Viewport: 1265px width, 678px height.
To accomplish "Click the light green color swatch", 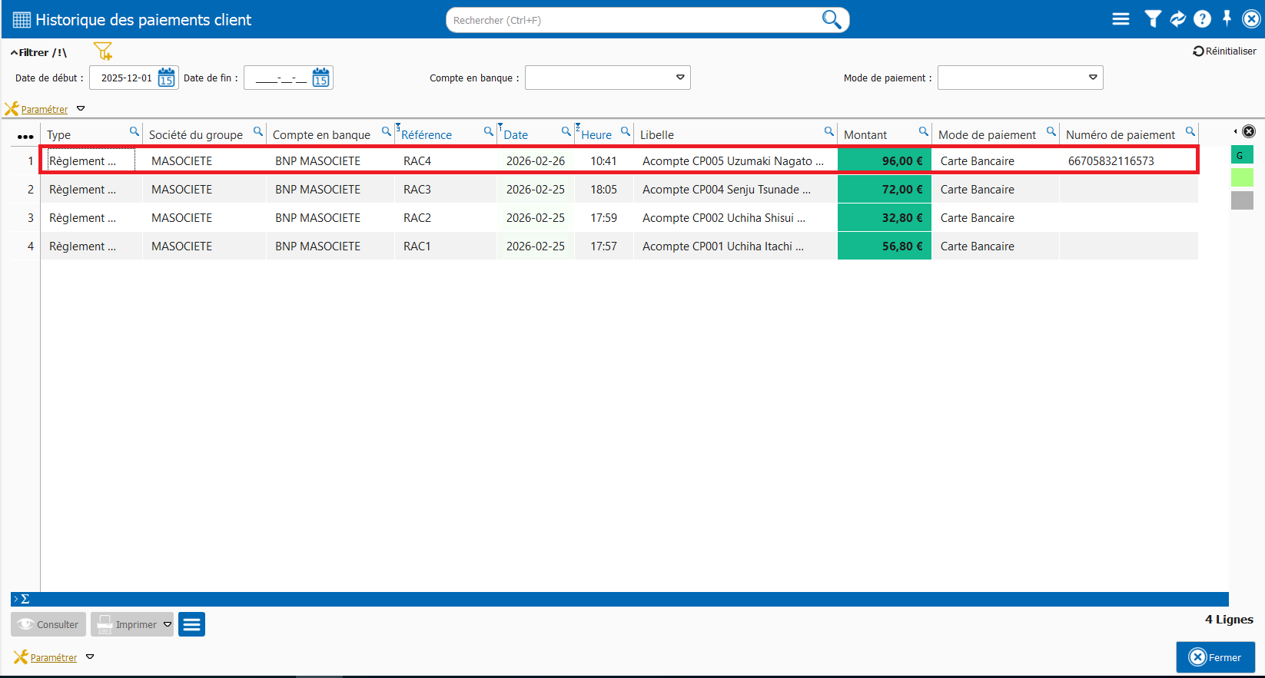I will pyautogui.click(x=1242, y=177).
